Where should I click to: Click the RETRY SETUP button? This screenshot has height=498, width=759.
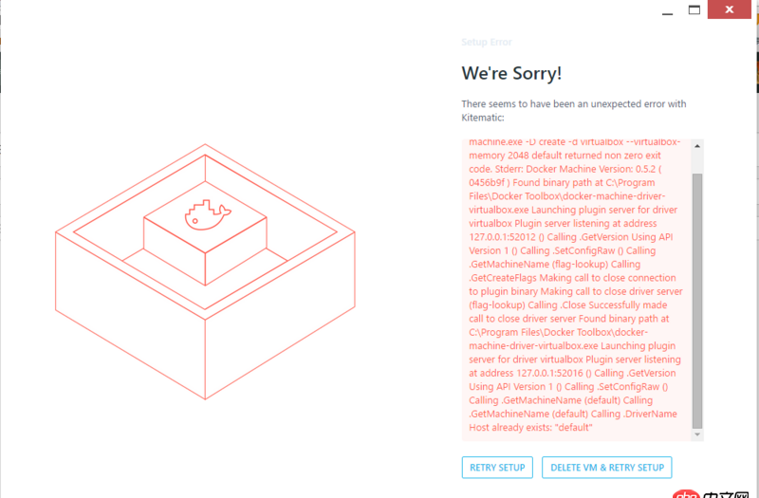pos(497,468)
